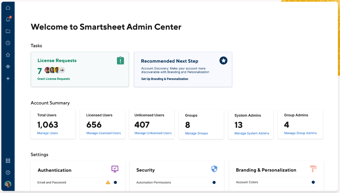The width and height of the screenshot is (340, 193).
Task: Open the Home icon in sidebar
Action: pyautogui.click(x=8, y=8)
